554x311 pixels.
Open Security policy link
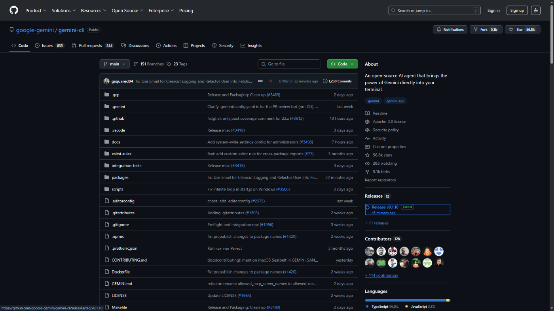[382, 130]
